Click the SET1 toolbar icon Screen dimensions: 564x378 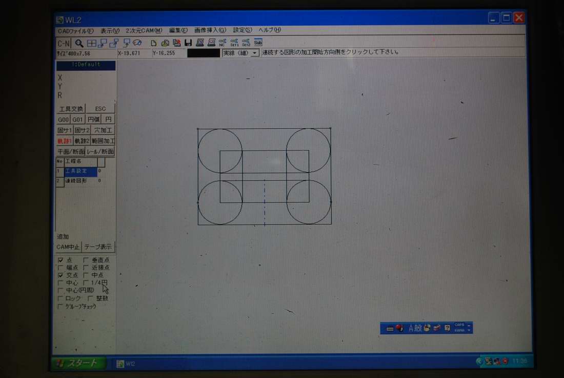[234, 43]
